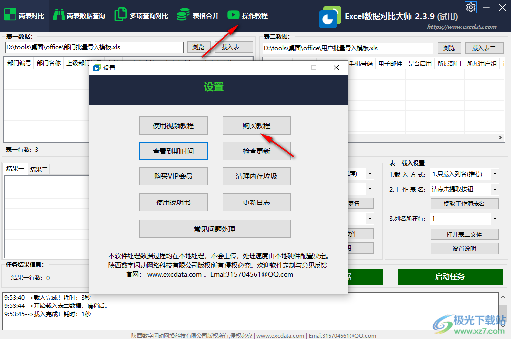This screenshot has height=339, width=511.
Task: Open 表一 工作表名 dropdown arrow
Action: 370,189
